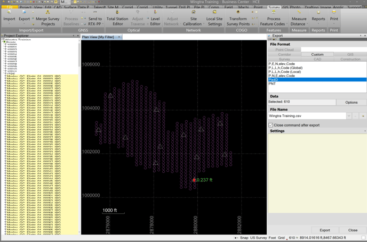367x242 pixels.
Task: Click the Options button beside Selected data
Action: click(351, 102)
